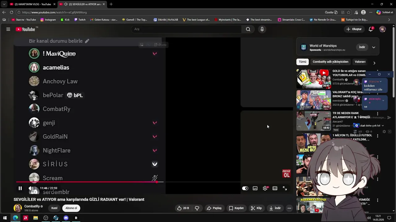Click ABONE OL watermark in player

tap(286, 174)
